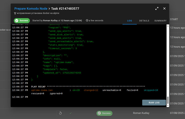Click the git branch commit icon

point(15,13)
